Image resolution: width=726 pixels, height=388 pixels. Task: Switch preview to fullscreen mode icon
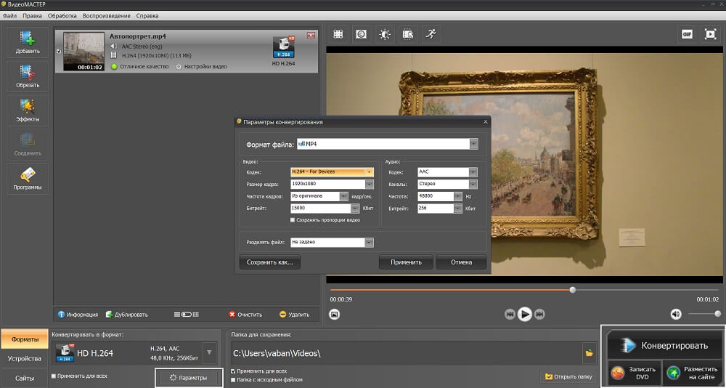[x=710, y=34]
